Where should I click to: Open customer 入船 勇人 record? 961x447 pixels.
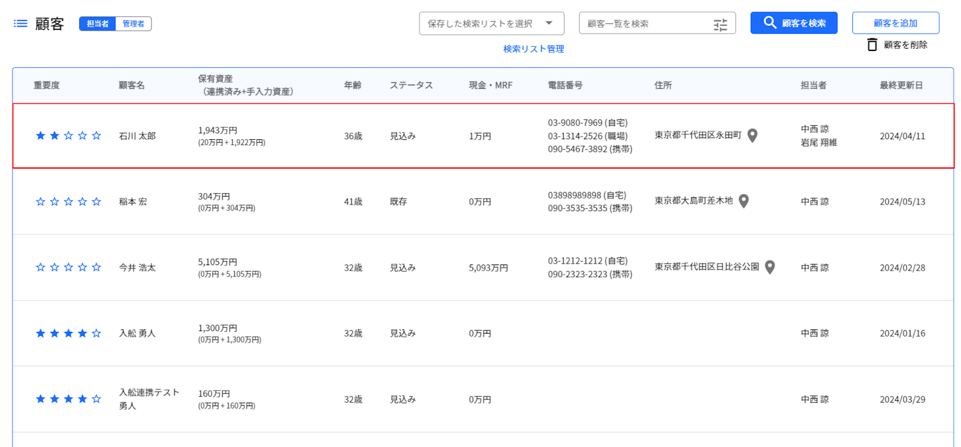pos(137,333)
